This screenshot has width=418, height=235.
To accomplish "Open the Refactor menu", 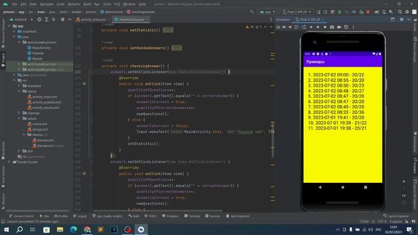I will 74,4.
